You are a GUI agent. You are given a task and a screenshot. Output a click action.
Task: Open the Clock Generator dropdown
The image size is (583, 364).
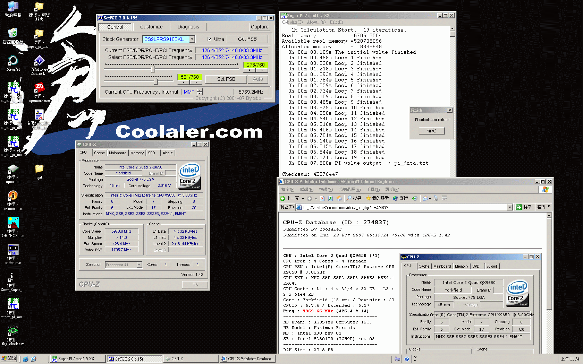coord(192,39)
